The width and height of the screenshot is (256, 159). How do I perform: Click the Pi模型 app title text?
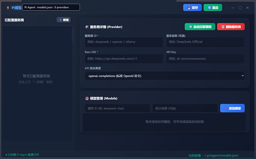coord(16,8)
